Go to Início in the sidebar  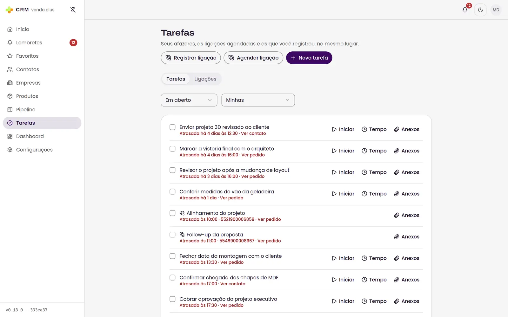(42, 29)
